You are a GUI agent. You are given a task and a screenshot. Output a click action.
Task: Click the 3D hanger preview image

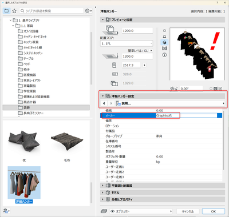[x=198, y=54]
